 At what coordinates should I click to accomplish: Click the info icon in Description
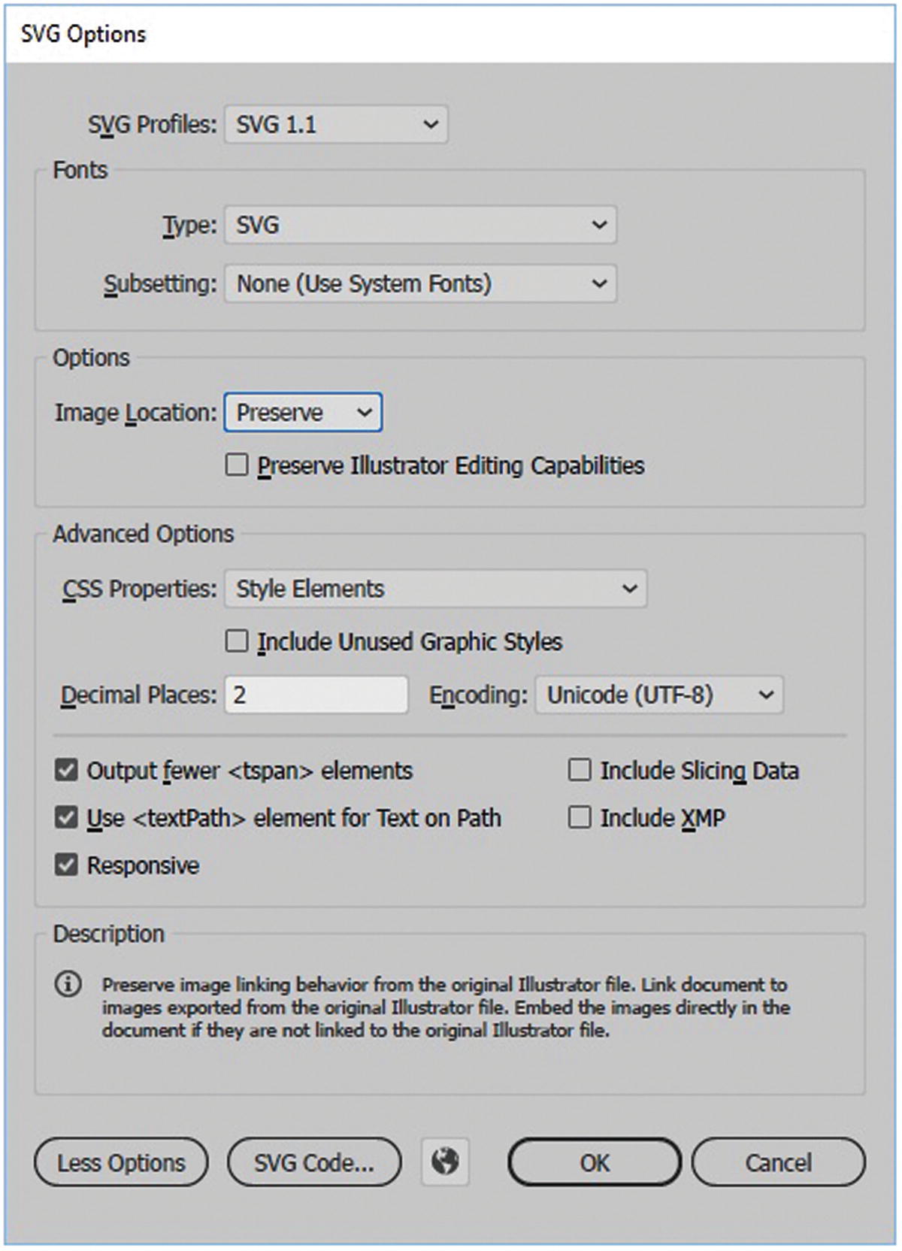(x=68, y=984)
